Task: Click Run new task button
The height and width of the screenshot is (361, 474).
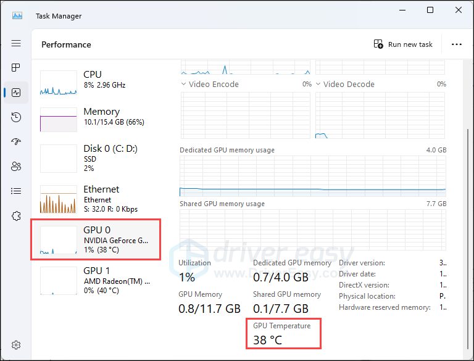Action: click(403, 44)
